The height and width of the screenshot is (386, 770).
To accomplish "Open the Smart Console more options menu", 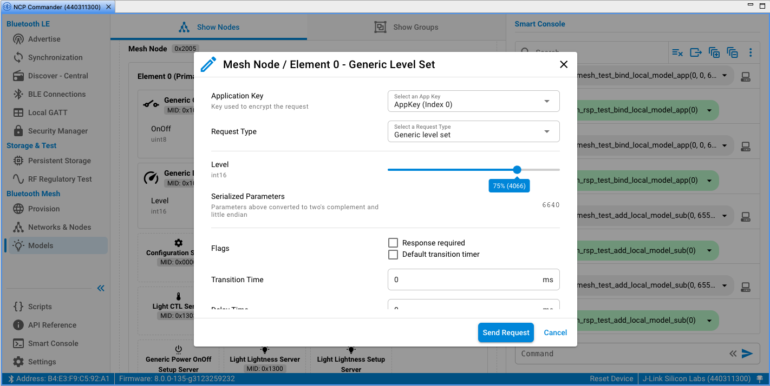I will [751, 52].
